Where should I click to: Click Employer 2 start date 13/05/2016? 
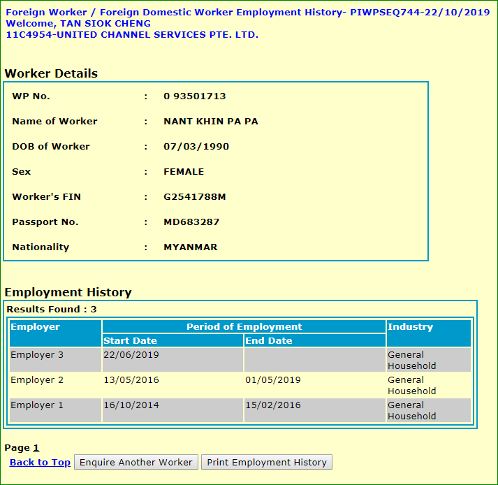click(x=131, y=380)
